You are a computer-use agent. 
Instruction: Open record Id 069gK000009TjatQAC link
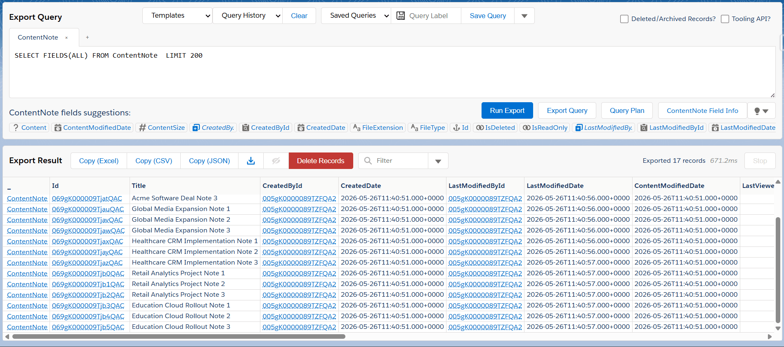click(x=87, y=199)
